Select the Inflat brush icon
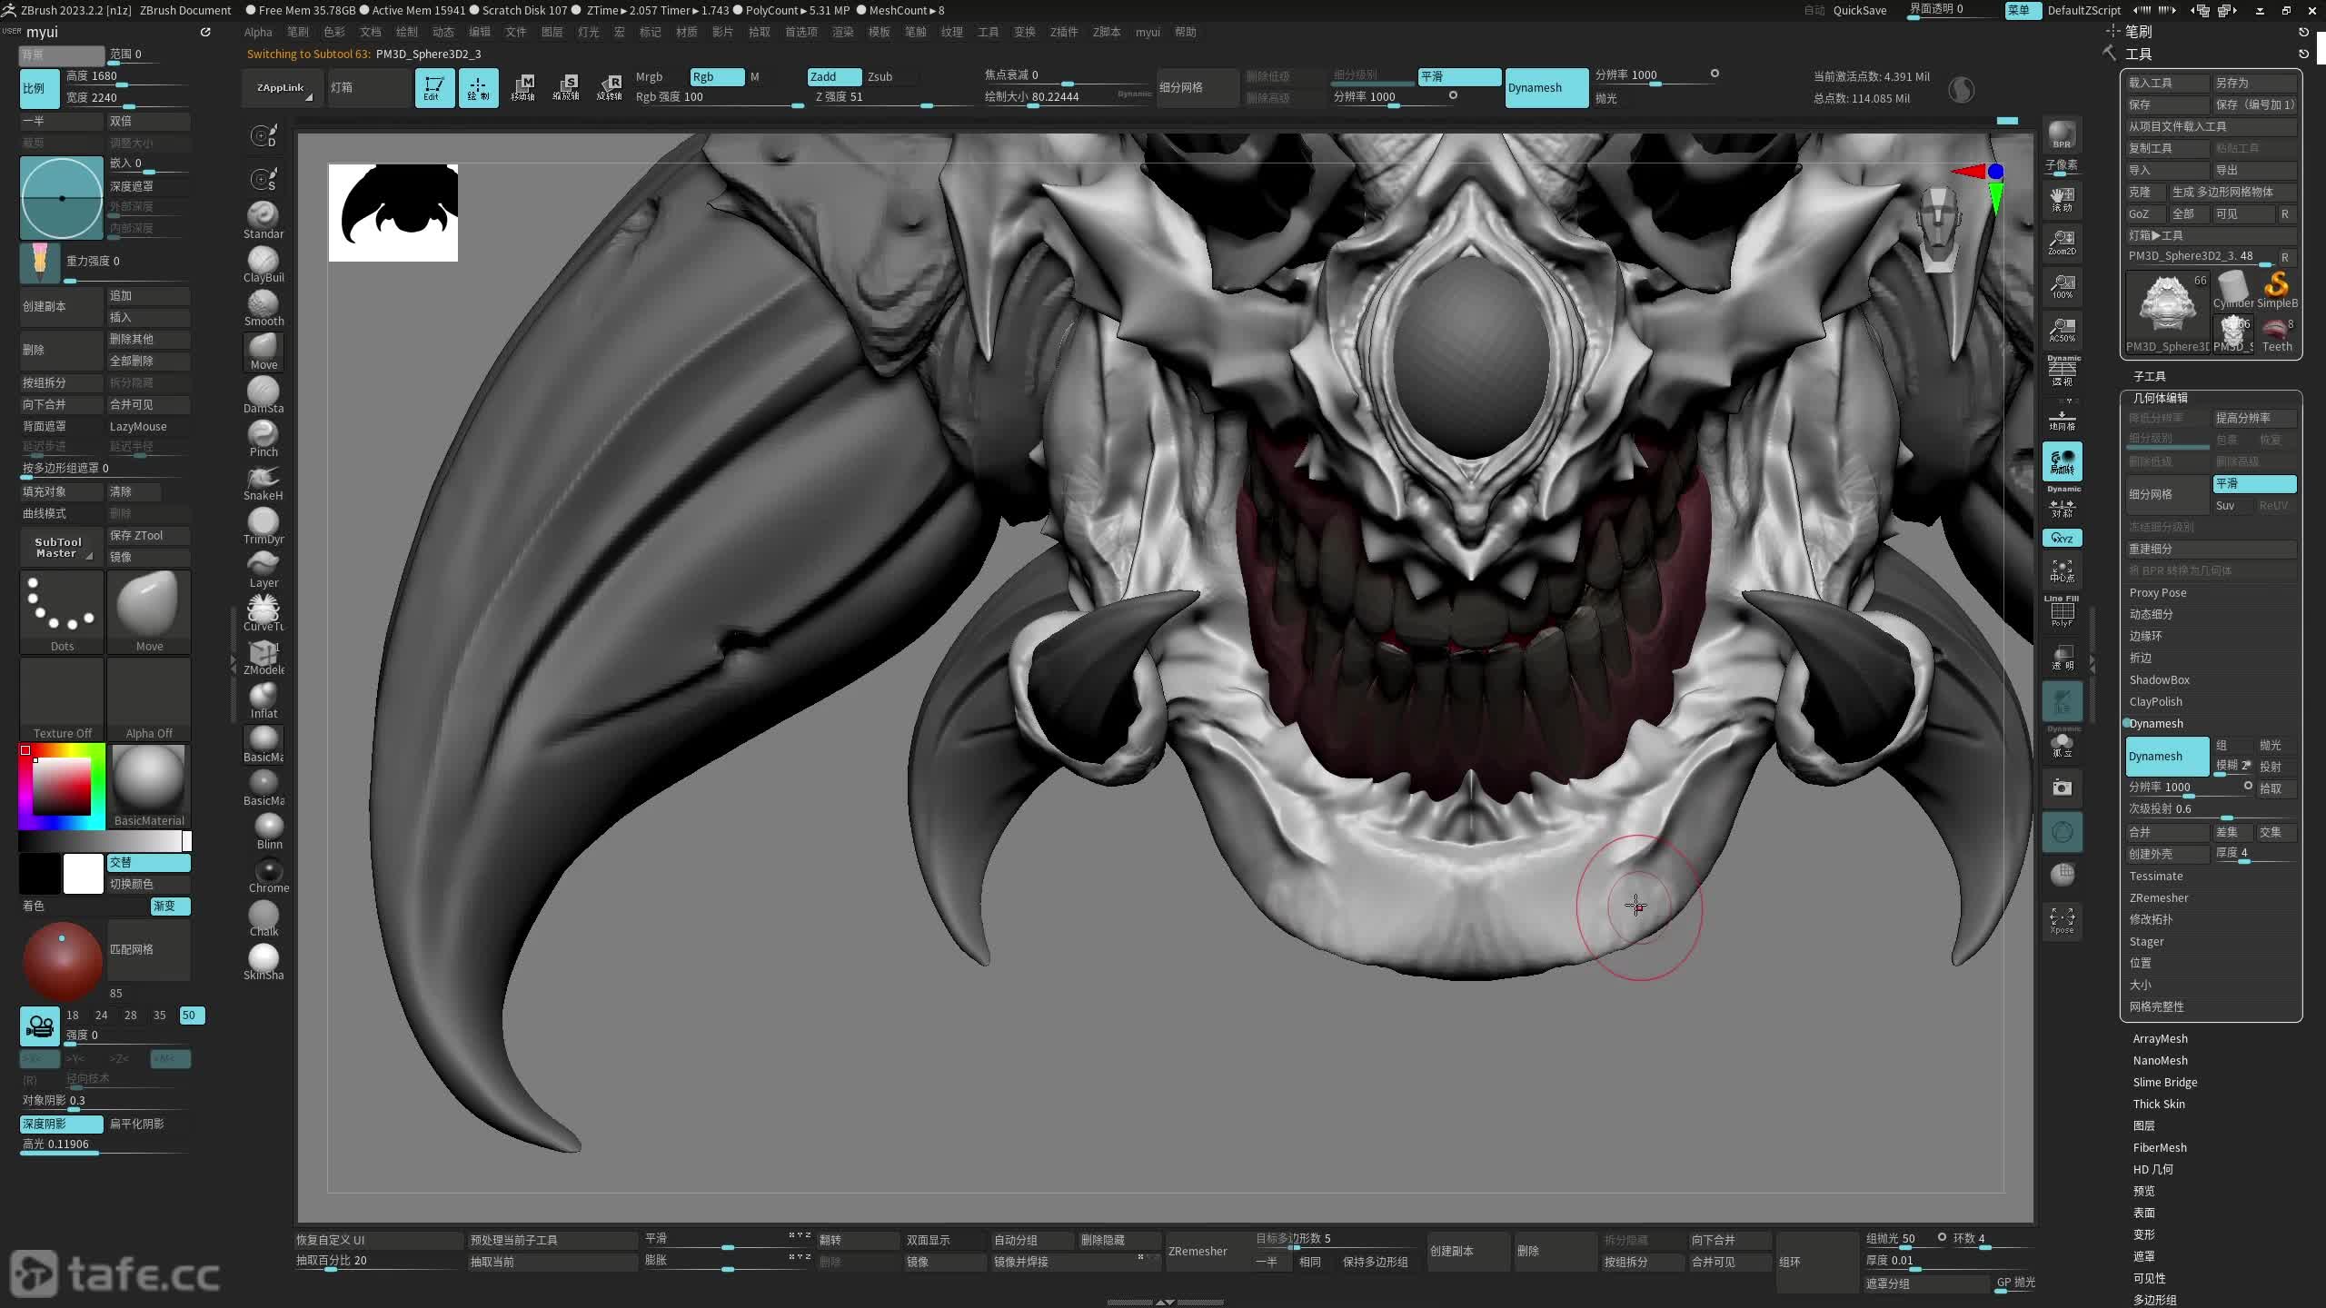Screen dimensions: 2326x1308 point(263,698)
